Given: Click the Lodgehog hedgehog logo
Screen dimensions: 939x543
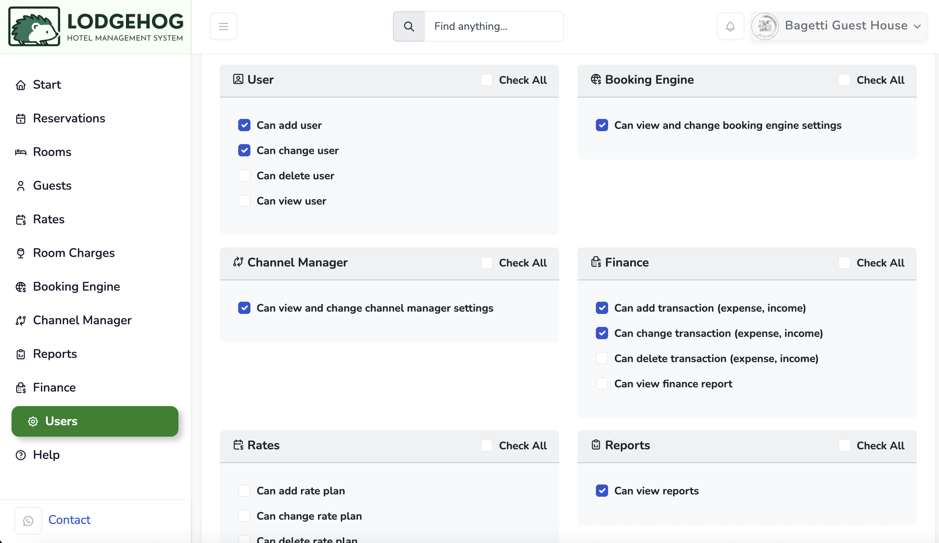Looking at the screenshot, I should tap(34, 26).
